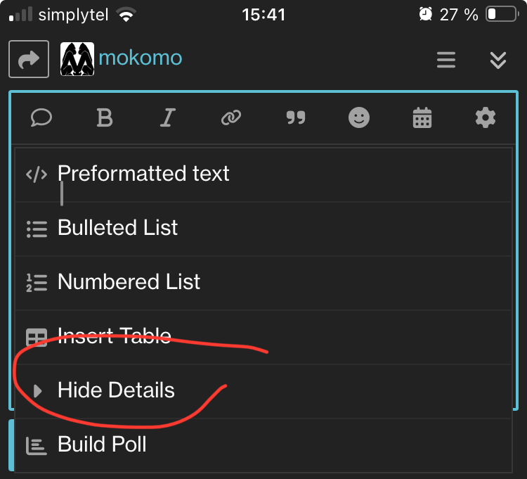Image resolution: width=527 pixels, height=479 pixels.
Task: Select Hide Details menu entry
Action: click(x=116, y=390)
